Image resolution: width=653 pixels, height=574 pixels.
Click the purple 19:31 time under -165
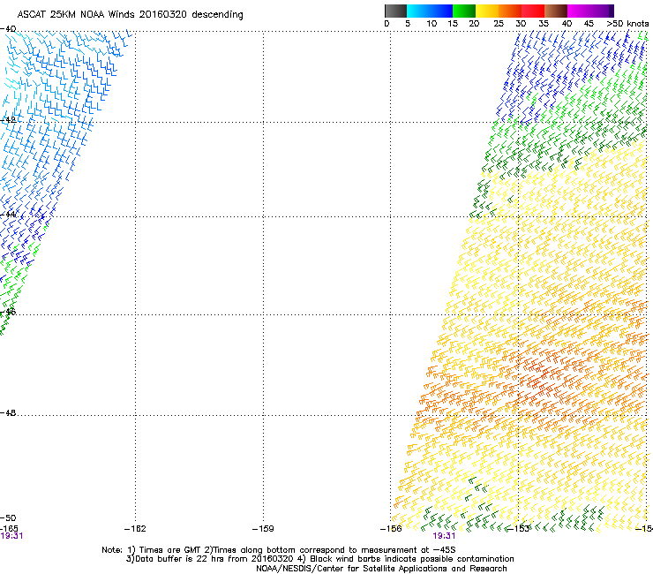pos(11,536)
